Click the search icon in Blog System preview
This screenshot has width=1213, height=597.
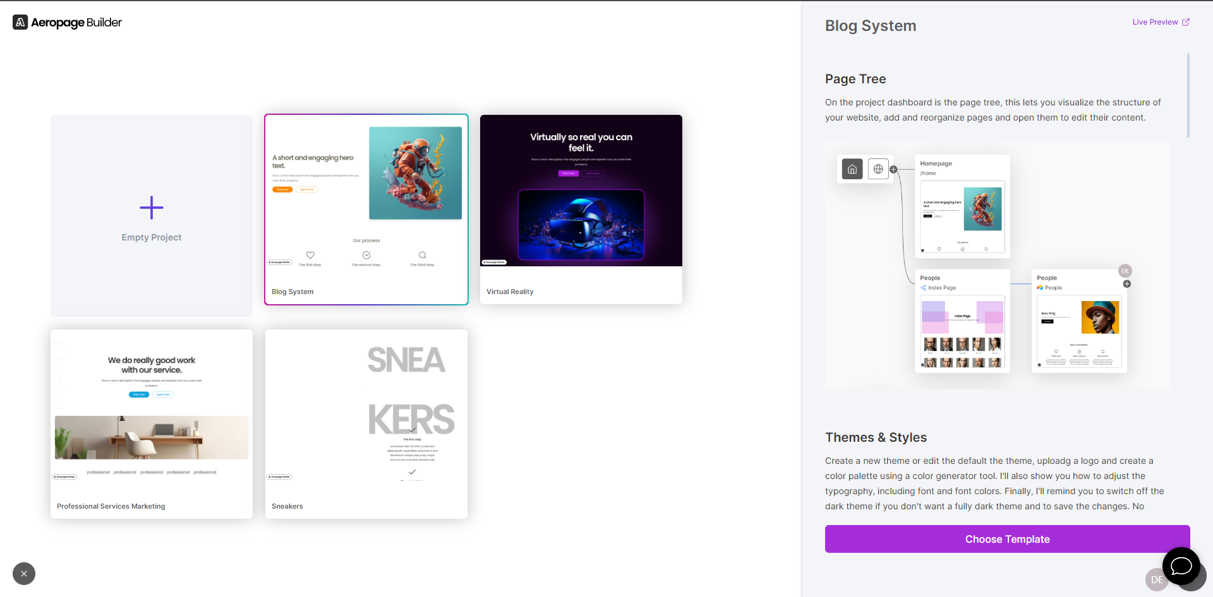423,255
